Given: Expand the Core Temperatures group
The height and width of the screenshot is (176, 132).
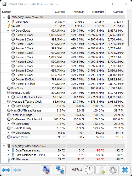Looking at the screenshot, I should 8,150.
